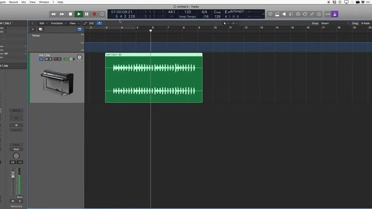Click the Solo speaker toolbar icon

coord(284,14)
